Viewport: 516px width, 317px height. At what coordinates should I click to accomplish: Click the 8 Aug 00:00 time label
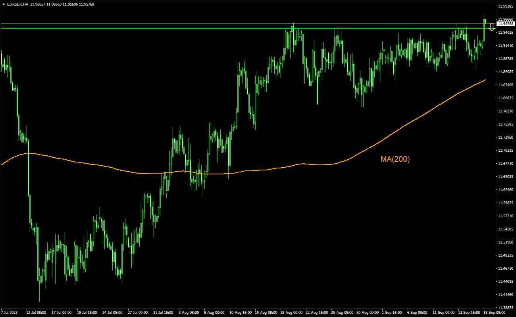214,313
